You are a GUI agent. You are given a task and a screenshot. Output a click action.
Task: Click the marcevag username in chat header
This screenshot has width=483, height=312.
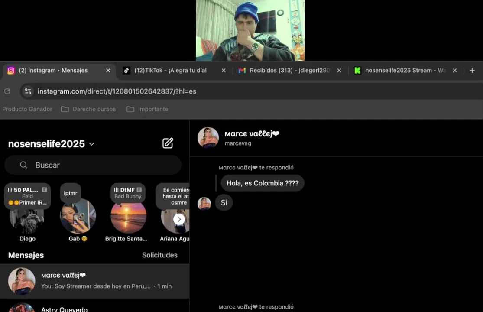238,143
